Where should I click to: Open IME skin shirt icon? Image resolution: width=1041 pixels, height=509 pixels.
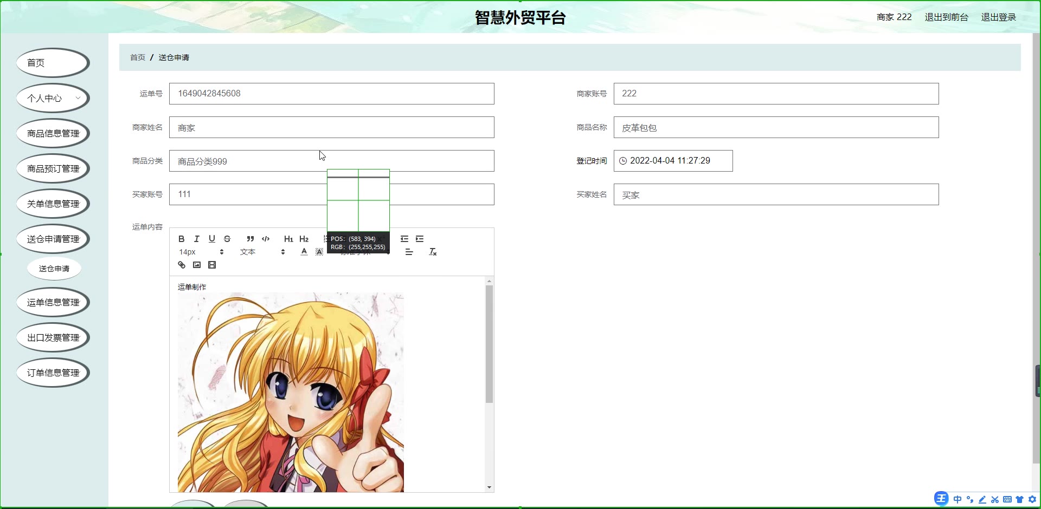click(x=1020, y=499)
